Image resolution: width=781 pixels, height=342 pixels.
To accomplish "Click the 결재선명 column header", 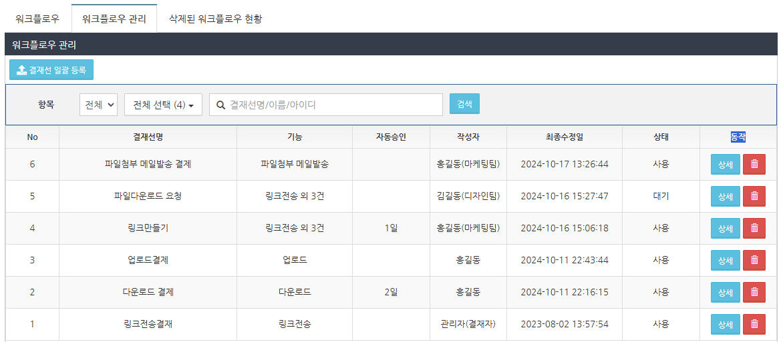I will (x=148, y=137).
